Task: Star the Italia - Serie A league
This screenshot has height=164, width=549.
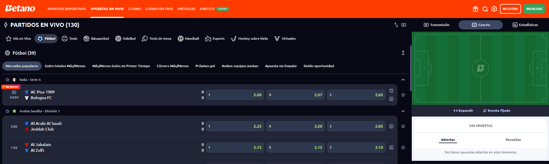Action: pyautogui.click(x=7, y=80)
